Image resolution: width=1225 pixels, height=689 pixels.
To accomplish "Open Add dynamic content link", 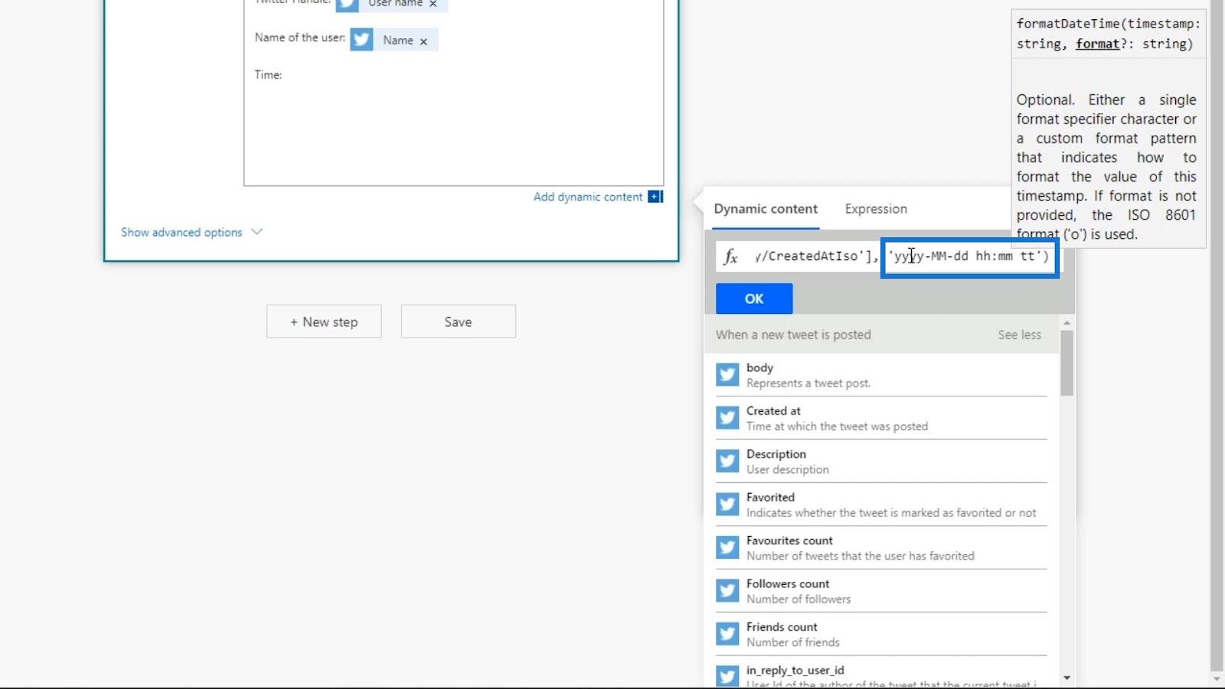I will 588,197.
